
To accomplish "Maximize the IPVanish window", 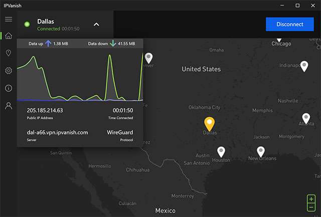I will point(297,6).
